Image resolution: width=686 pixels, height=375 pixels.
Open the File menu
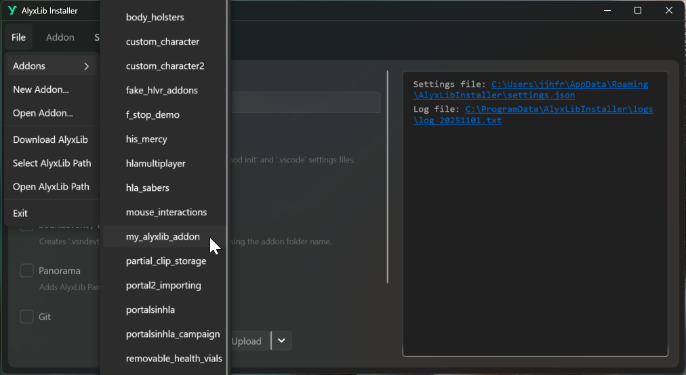tap(18, 37)
